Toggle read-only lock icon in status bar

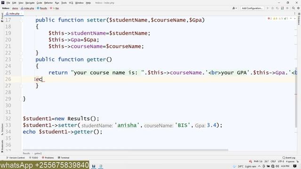tap(298, 161)
